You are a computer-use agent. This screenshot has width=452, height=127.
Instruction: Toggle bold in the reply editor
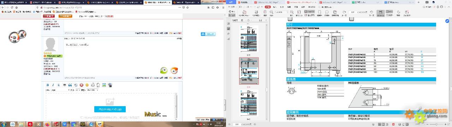(48, 85)
